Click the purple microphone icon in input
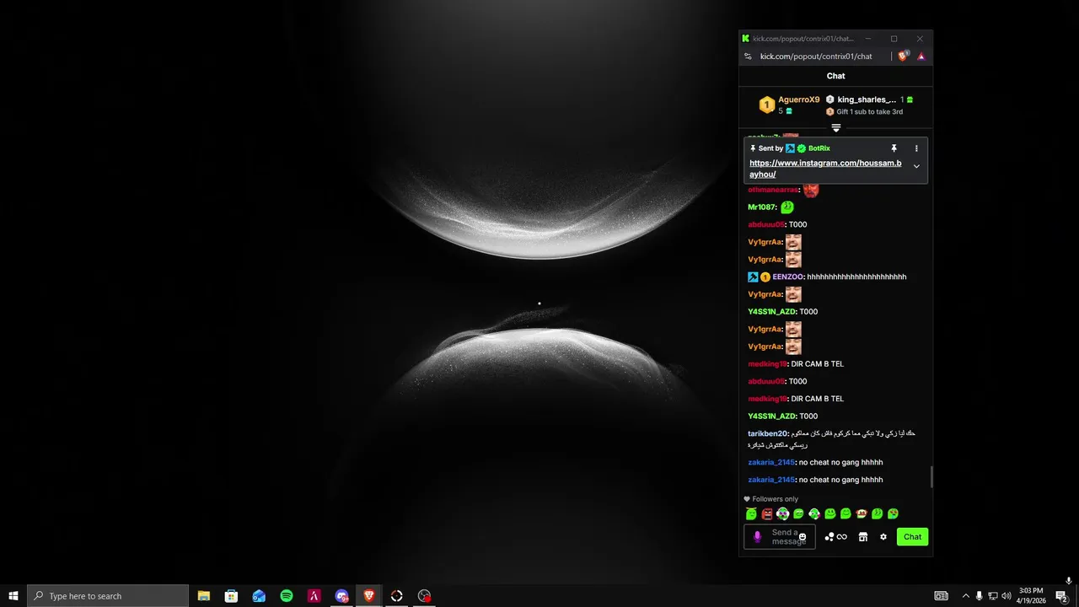 tap(757, 537)
